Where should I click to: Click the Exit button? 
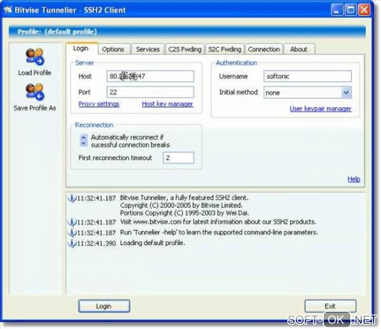click(331, 306)
